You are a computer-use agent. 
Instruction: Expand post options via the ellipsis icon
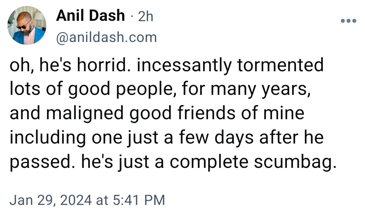pyautogui.click(x=348, y=21)
